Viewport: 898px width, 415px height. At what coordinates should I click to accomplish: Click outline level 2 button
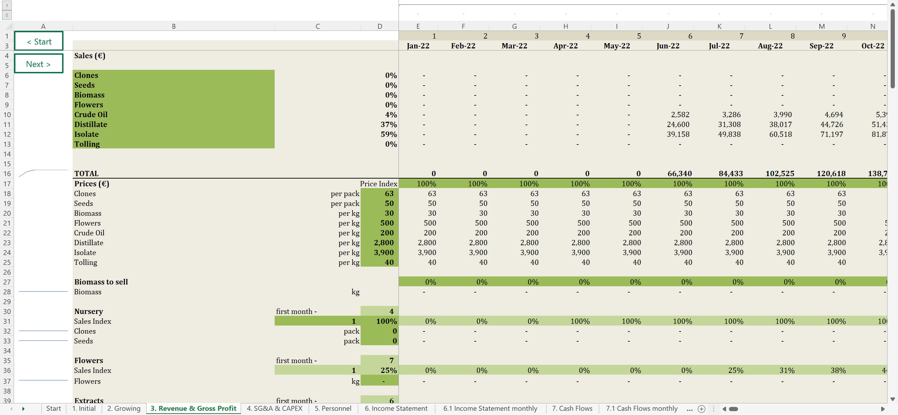point(7,15)
